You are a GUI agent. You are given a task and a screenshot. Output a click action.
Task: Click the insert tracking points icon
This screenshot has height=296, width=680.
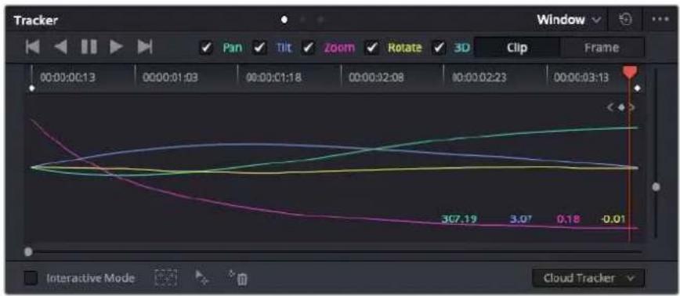(165, 278)
